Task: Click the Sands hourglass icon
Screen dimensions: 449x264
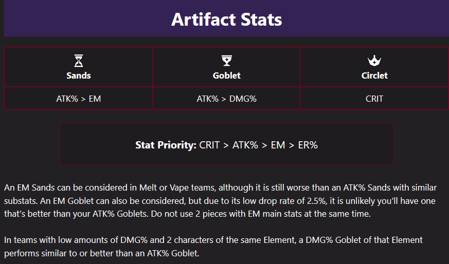Action: click(x=79, y=61)
